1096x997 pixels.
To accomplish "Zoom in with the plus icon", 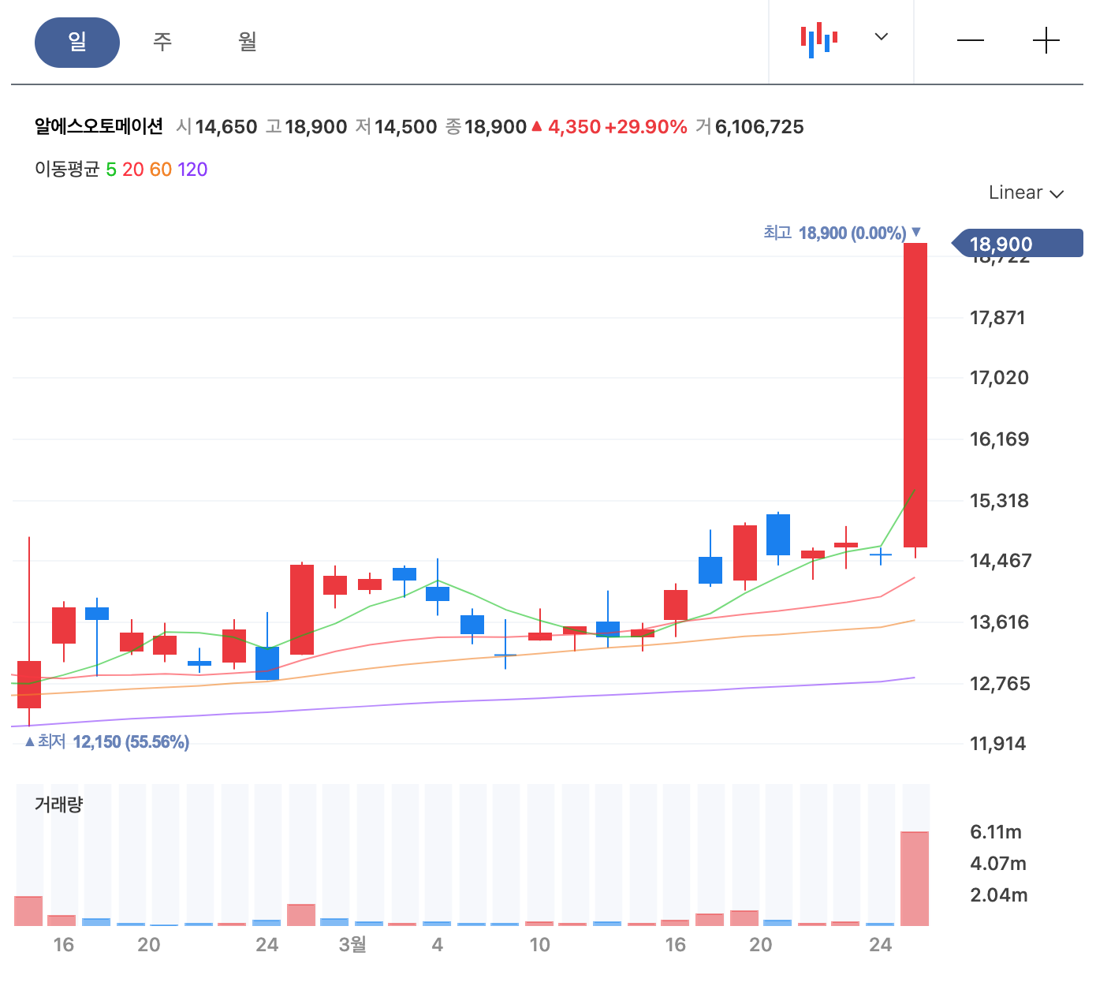I will (x=1046, y=40).
